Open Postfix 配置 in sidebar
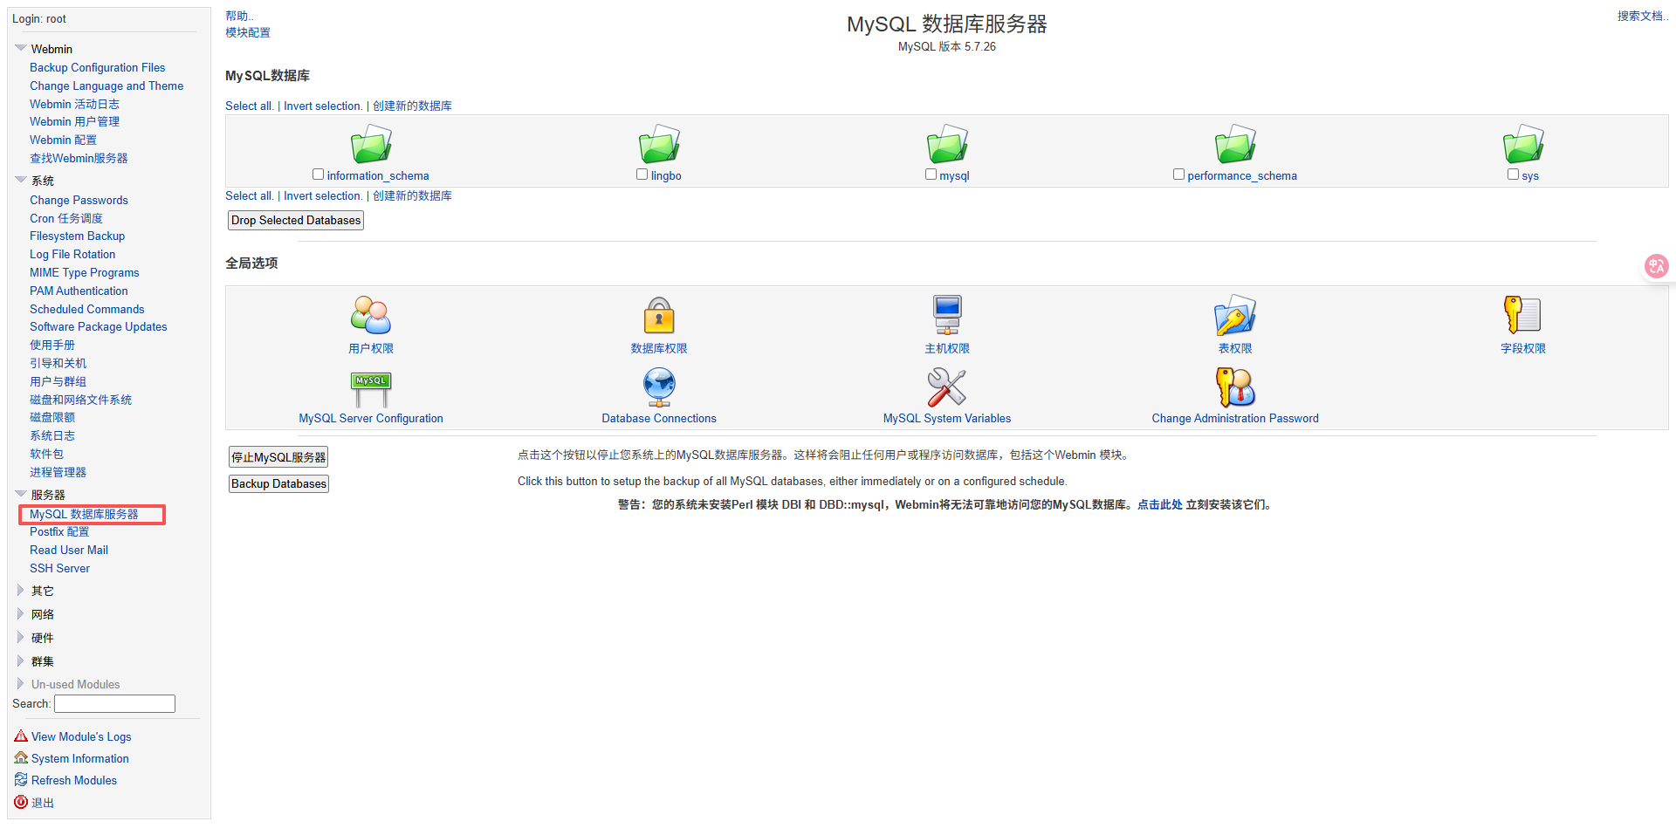The image size is (1676, 835). pos(59,531)
